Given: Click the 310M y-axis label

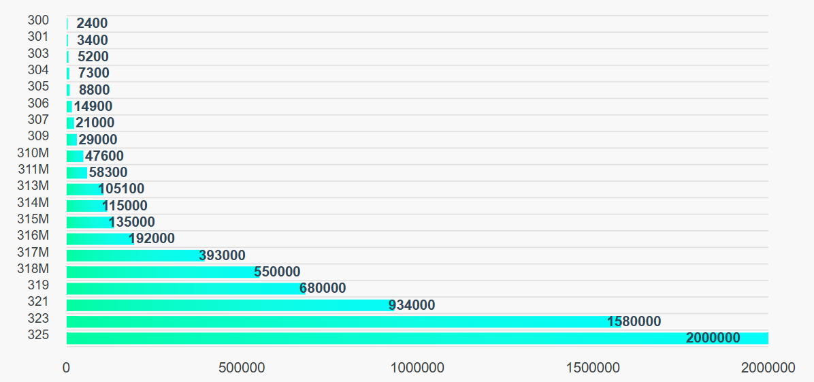Looking at the screenshot, I should coord(33,153).
